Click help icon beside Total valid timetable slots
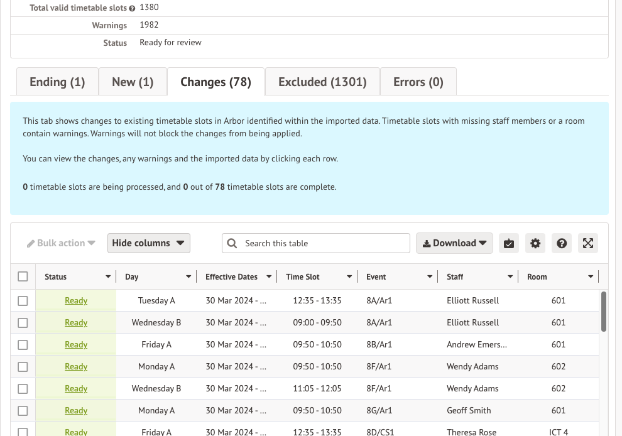Screen dimensions: 622x436 [x=132, y=8]
